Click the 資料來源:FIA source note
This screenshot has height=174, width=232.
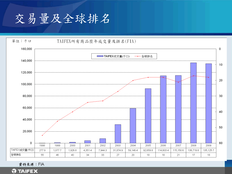coord(32,164)
